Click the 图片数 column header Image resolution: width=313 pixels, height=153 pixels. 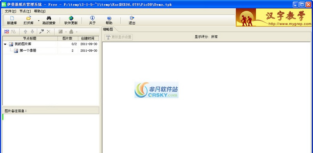click(x=68, y=39)
